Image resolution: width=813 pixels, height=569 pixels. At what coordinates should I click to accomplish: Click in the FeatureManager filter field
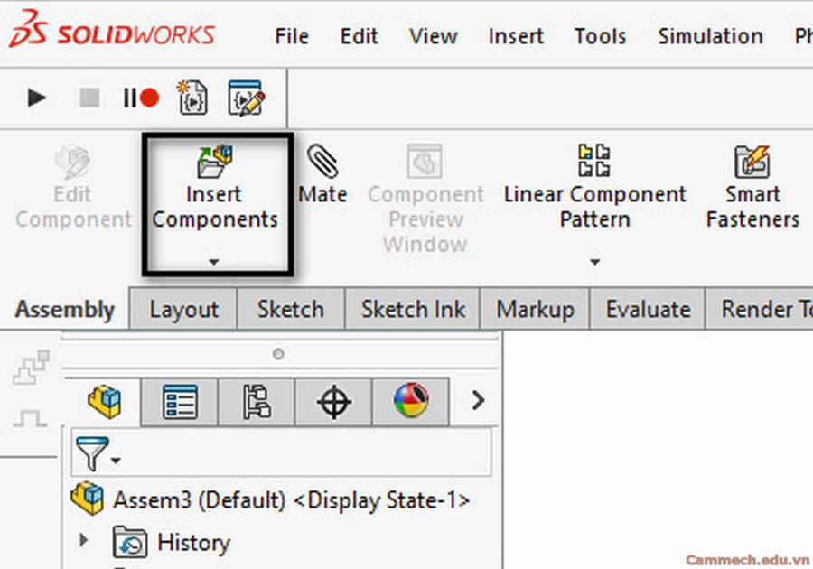coord(281,452)
